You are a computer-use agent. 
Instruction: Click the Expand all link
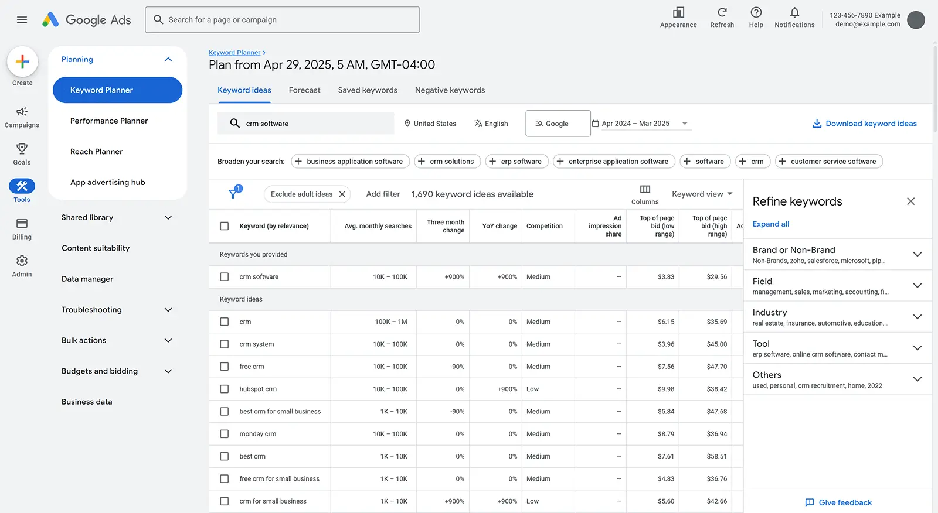coord(770,224)
